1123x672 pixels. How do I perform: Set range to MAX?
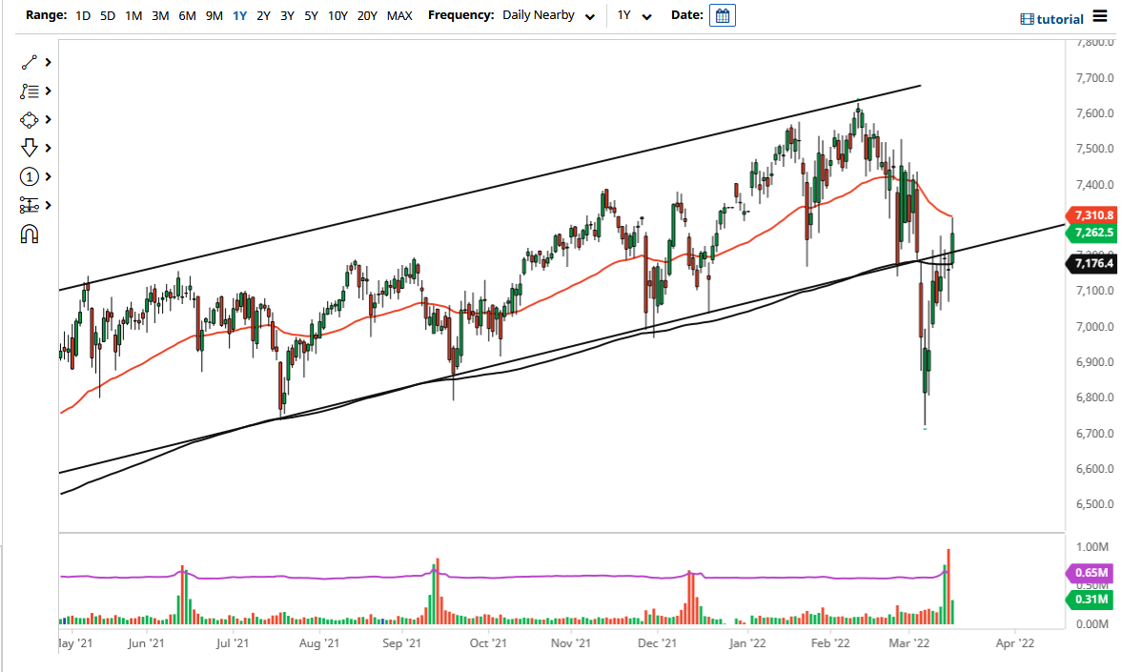coord(399,16)
